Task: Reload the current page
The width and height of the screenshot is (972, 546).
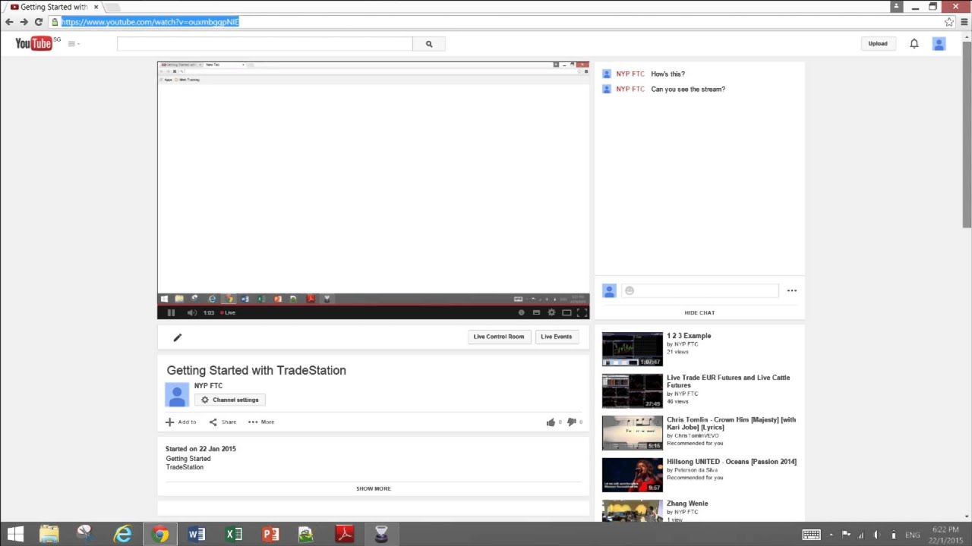Action: click(38, 22)
